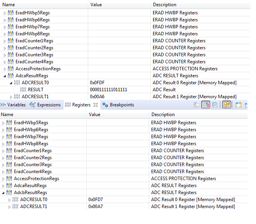Sort by Name column in lower pane
This screenshot has height=224, width=256.
(43, 115)
